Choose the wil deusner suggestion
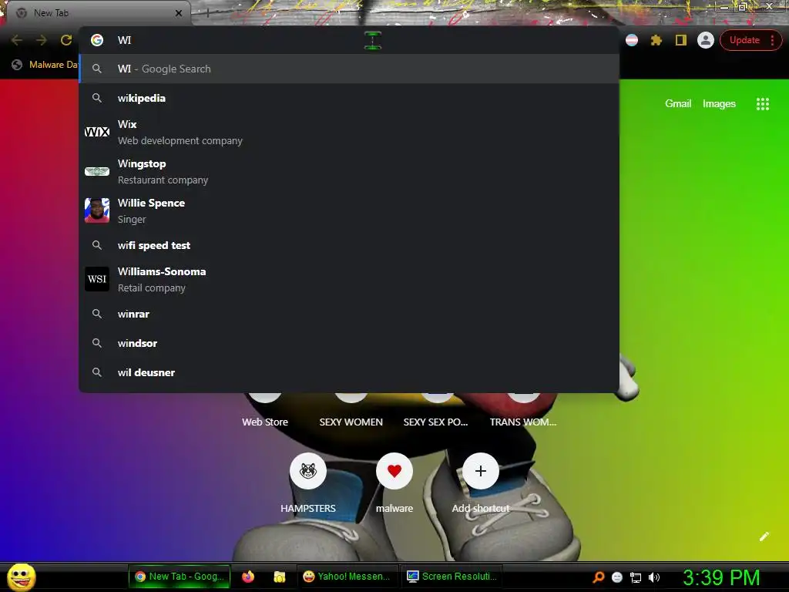Screen dimensions: 789x592 pyautogui.click(x=349, y=372)
